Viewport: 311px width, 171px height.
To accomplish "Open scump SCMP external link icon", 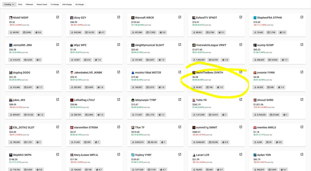I will pos(302,45).
